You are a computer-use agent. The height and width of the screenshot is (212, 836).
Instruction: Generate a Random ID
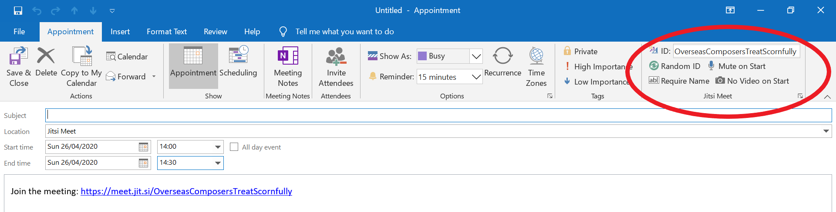click(x=674, y=66)
